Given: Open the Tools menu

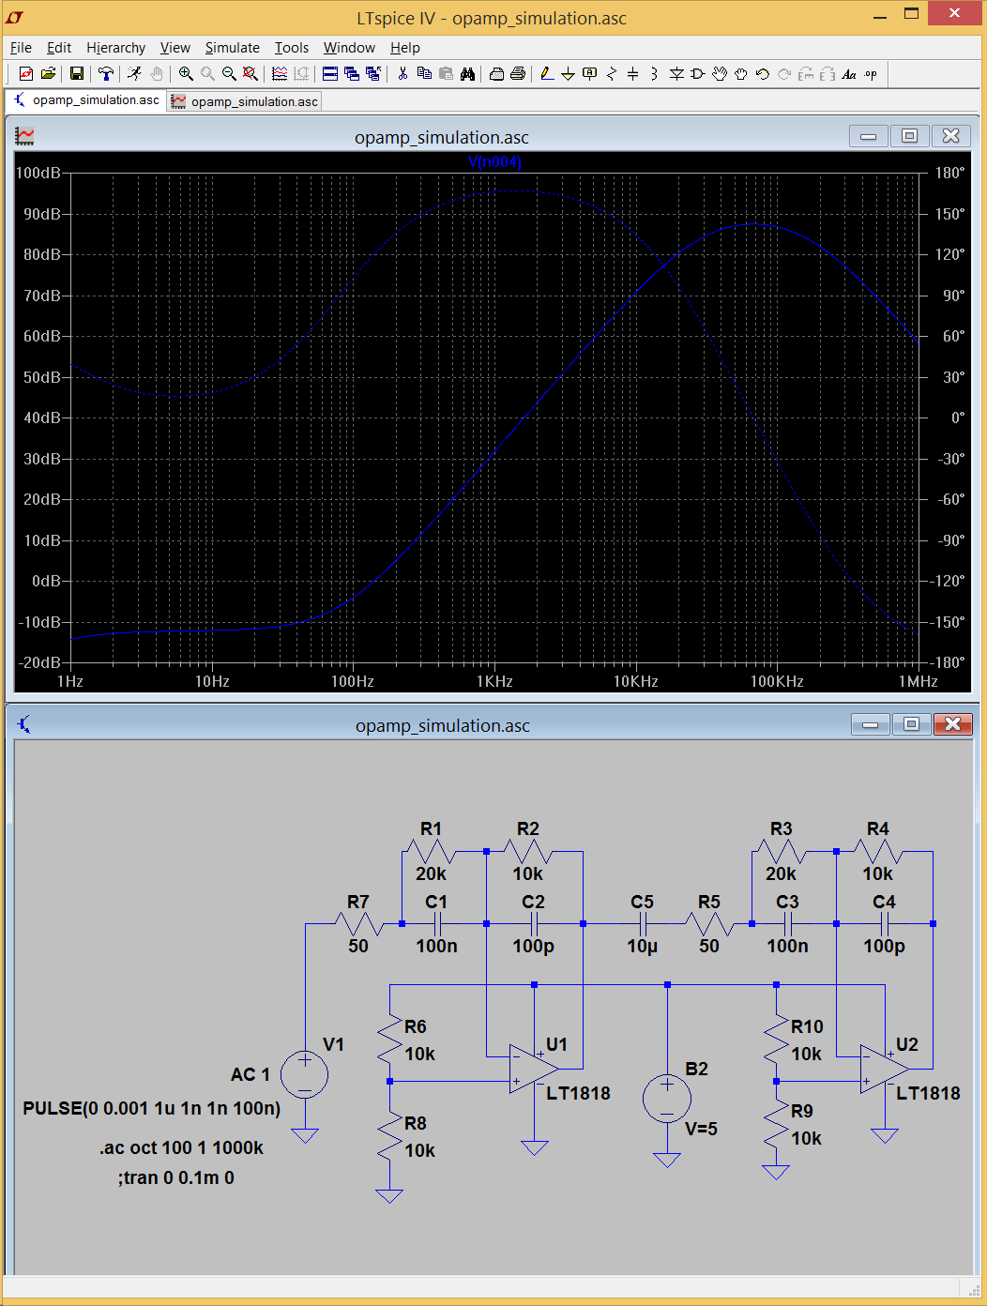Looking at the screenshot, I should (x=291, y=48).
